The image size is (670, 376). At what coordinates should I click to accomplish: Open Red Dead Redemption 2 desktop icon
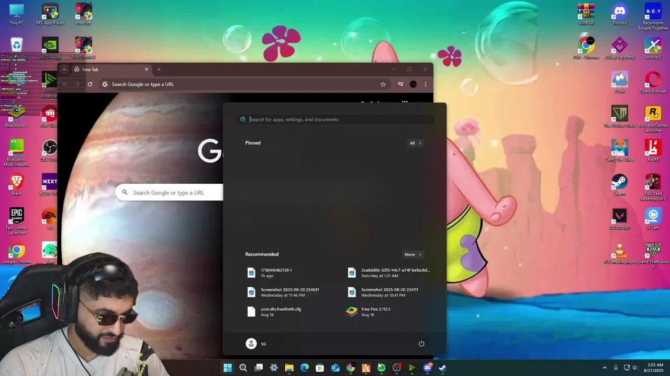pos(653,187)
